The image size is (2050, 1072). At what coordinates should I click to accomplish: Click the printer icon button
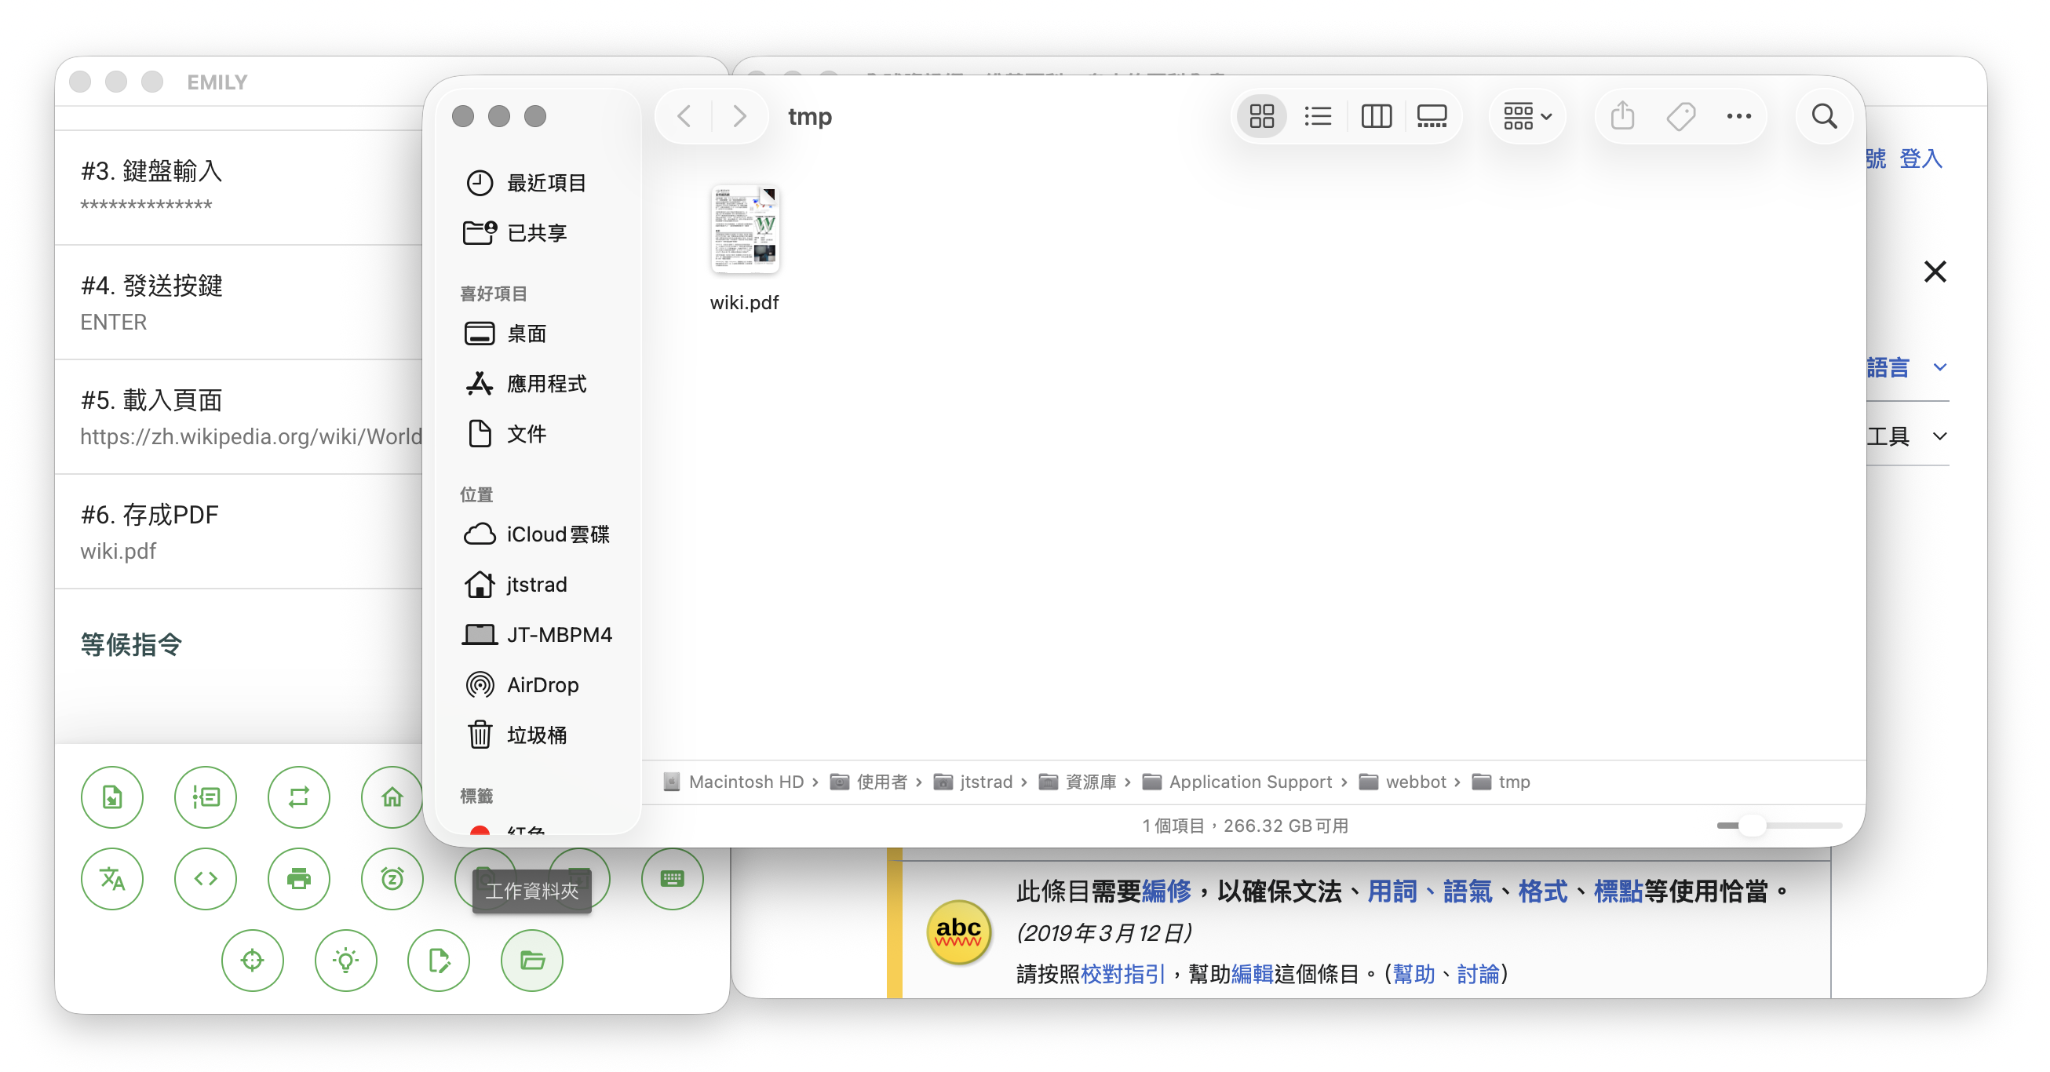coord(298,879)
